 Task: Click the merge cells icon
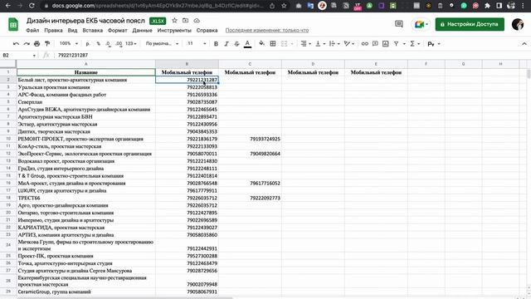click(x=284, y=44)
